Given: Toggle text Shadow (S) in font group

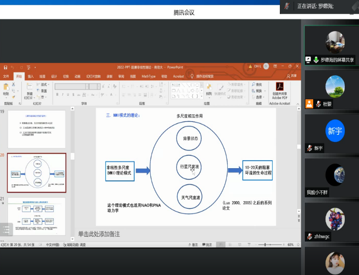Looking at the screenshot, I should point(73,95).
